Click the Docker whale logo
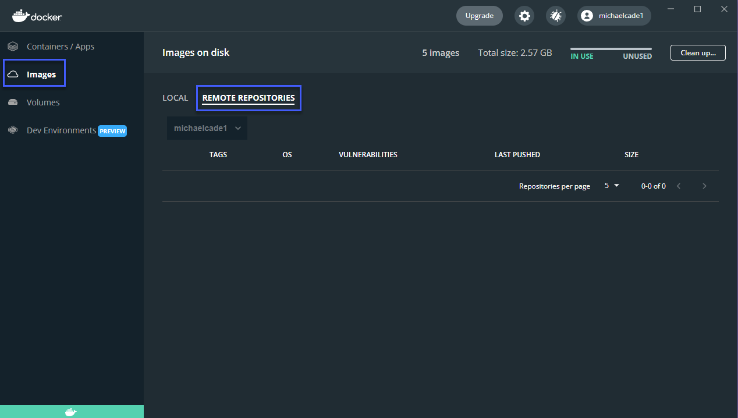Screen dimensions: 738x418 pos(37,16)
